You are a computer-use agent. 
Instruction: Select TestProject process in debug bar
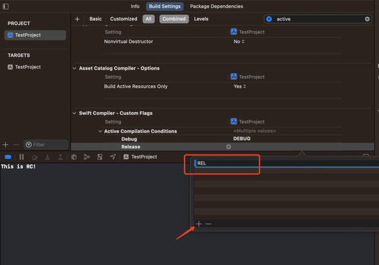click(x=140, y=157)
